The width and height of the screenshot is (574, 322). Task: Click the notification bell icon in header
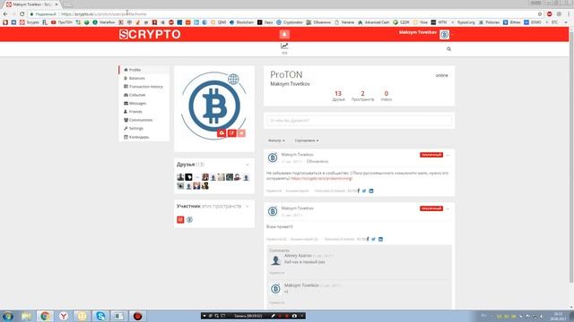(284, 34)
